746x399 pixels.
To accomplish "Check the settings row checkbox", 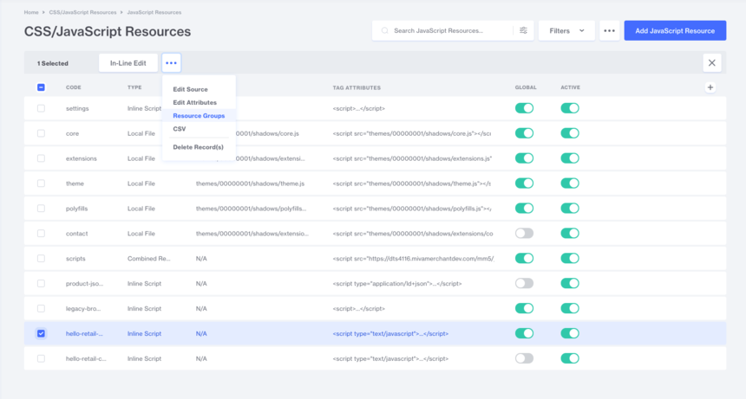I will click(41, 108).
